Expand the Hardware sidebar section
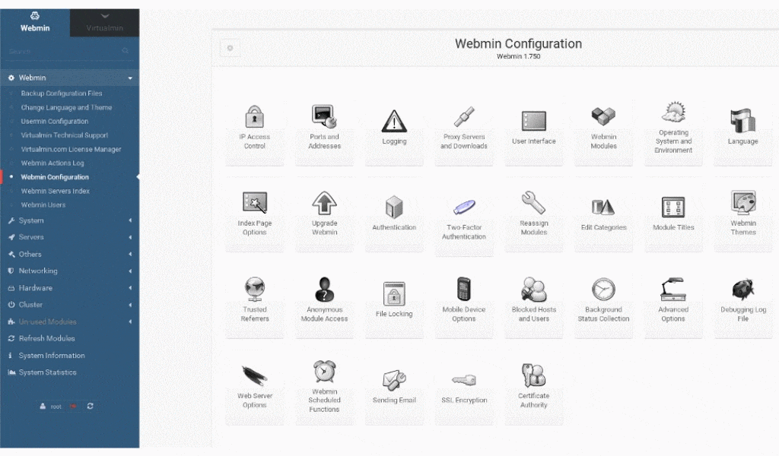This screenshot has height=456, width=779. click(x=69, y=288)
